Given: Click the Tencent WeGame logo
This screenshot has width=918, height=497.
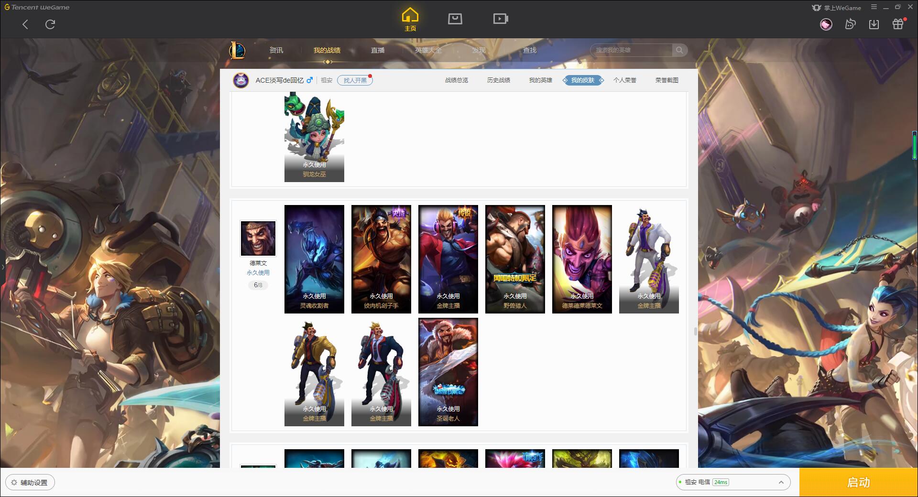Looking at the screenshot, I should tap(37, 7).
